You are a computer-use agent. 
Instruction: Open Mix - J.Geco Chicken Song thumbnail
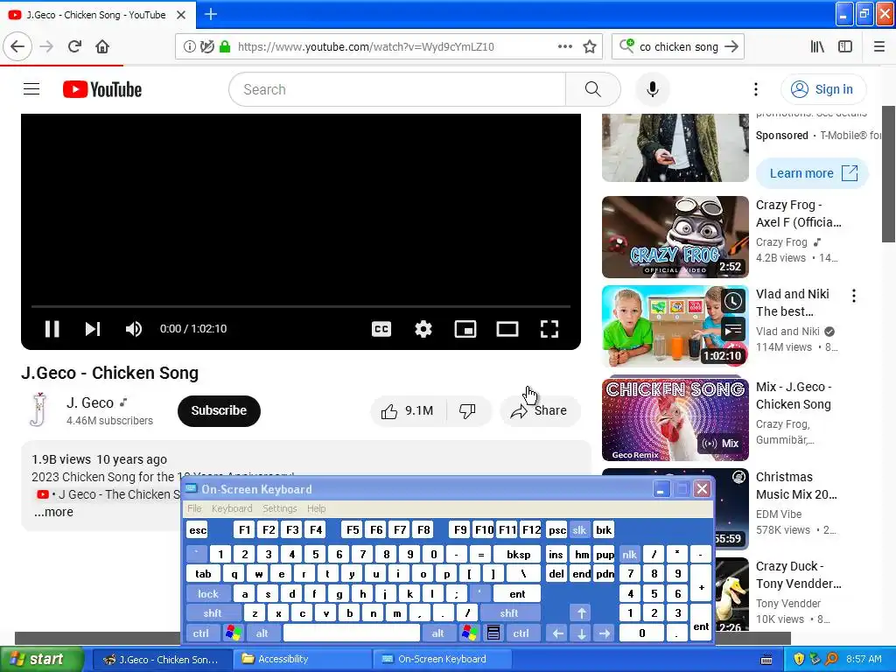coord(675,418)
